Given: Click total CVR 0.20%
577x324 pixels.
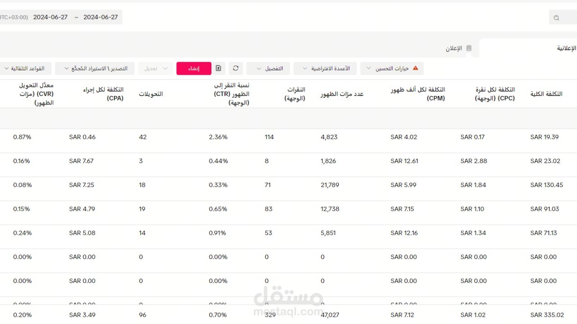Looking at the screenshot, I should (x=23, y=315).
